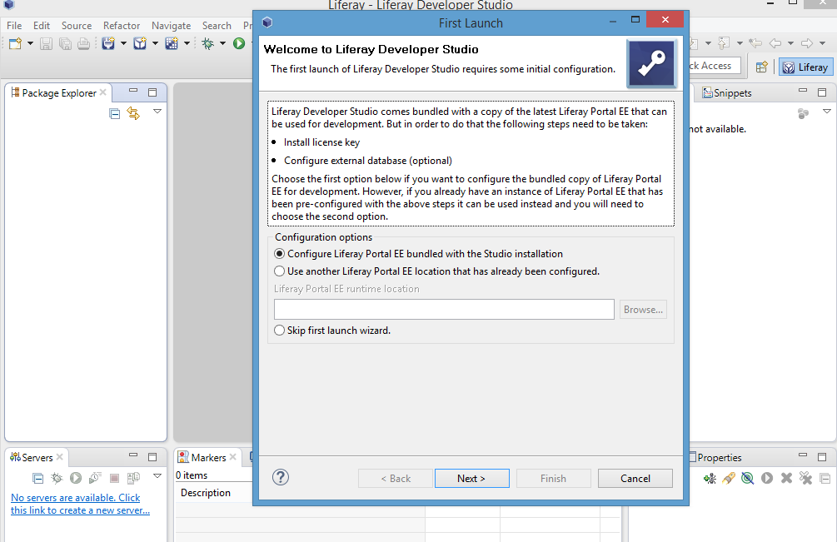This screenshot has width=837, height=542.
Task: Collapse All in Package Explorer
Action: tap(114, 113)
